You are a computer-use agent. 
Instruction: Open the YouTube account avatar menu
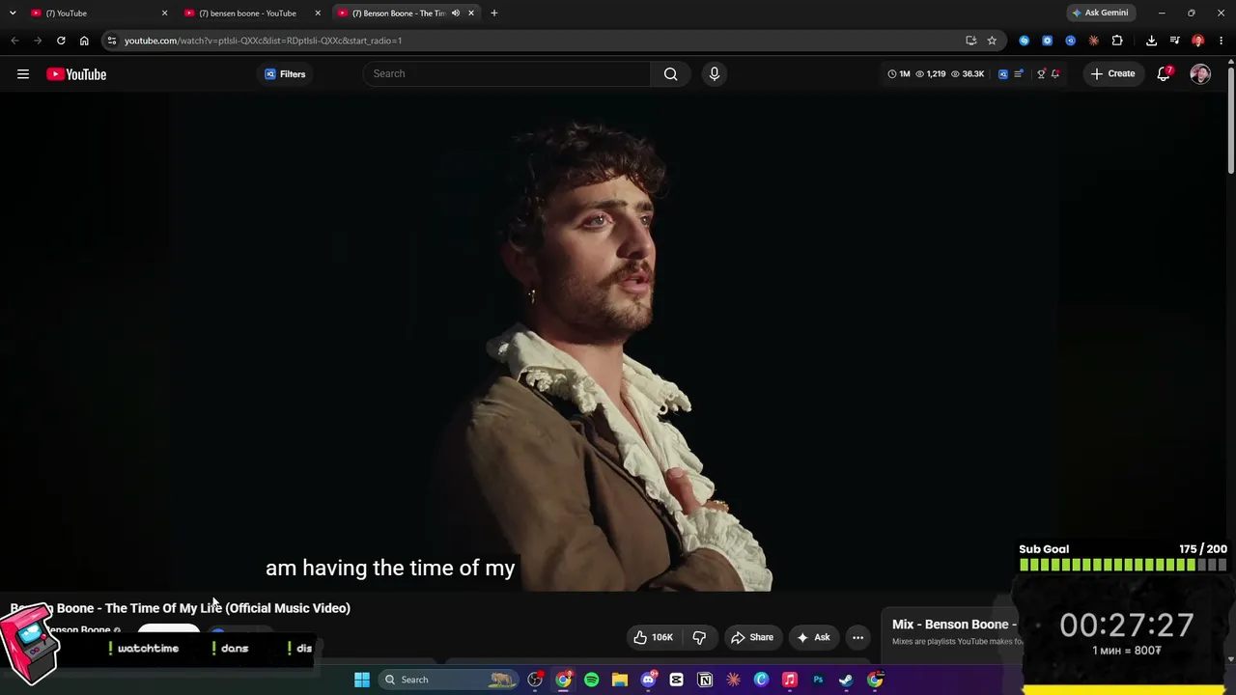[x=1200, y=74]
